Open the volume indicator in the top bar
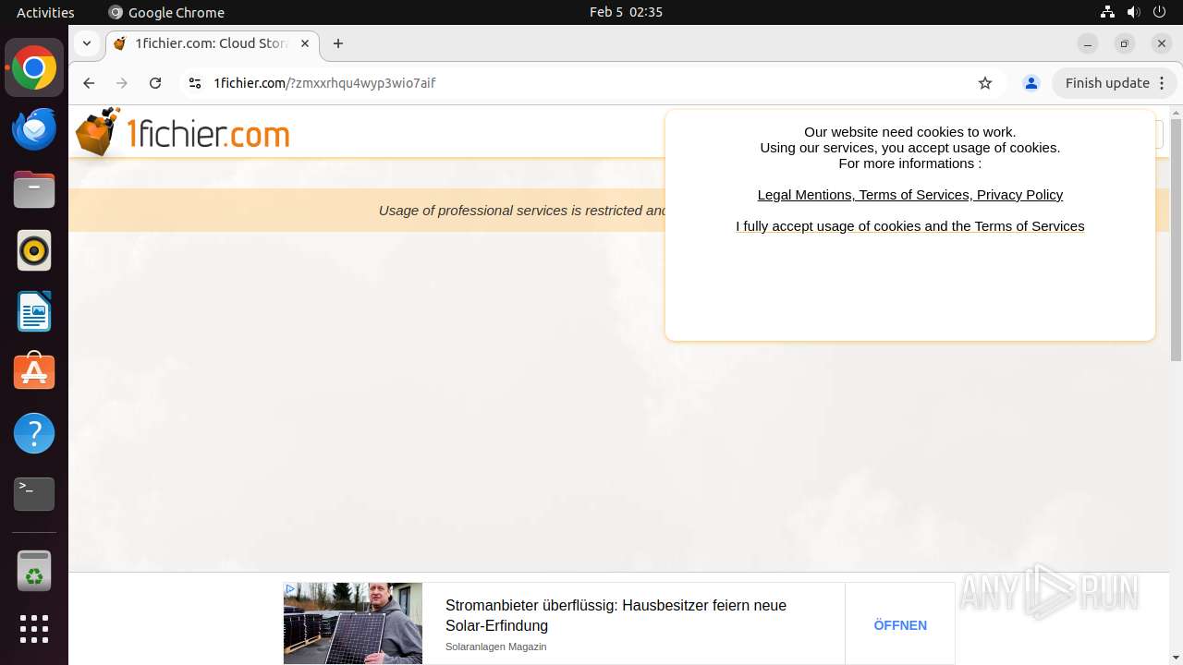The height and width of the screenshot is (665, 1183). point(1133,12)
